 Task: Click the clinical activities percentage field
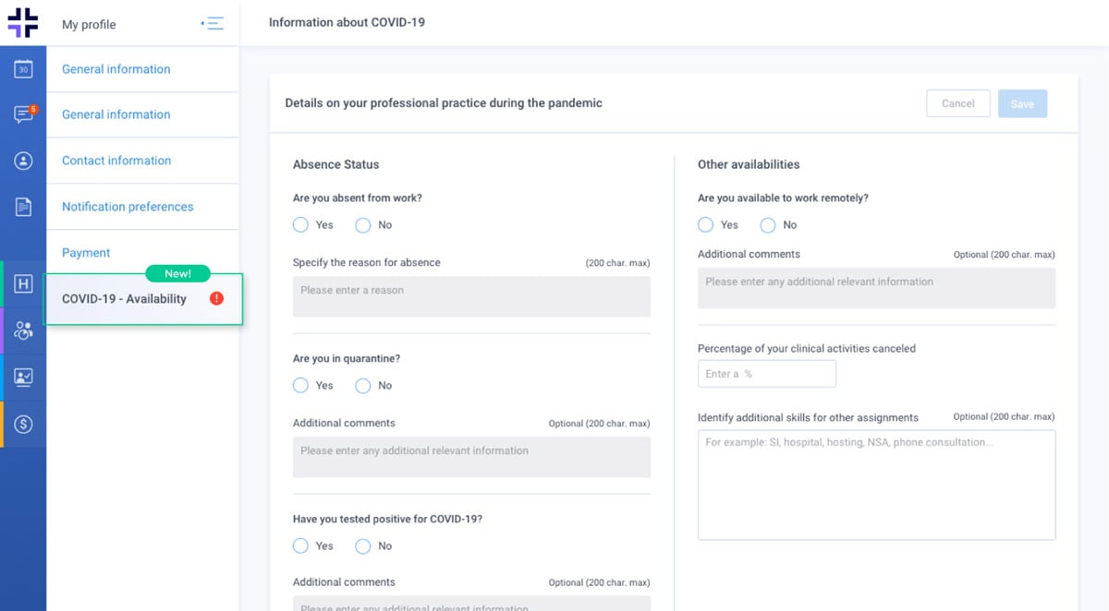(766, 373)
